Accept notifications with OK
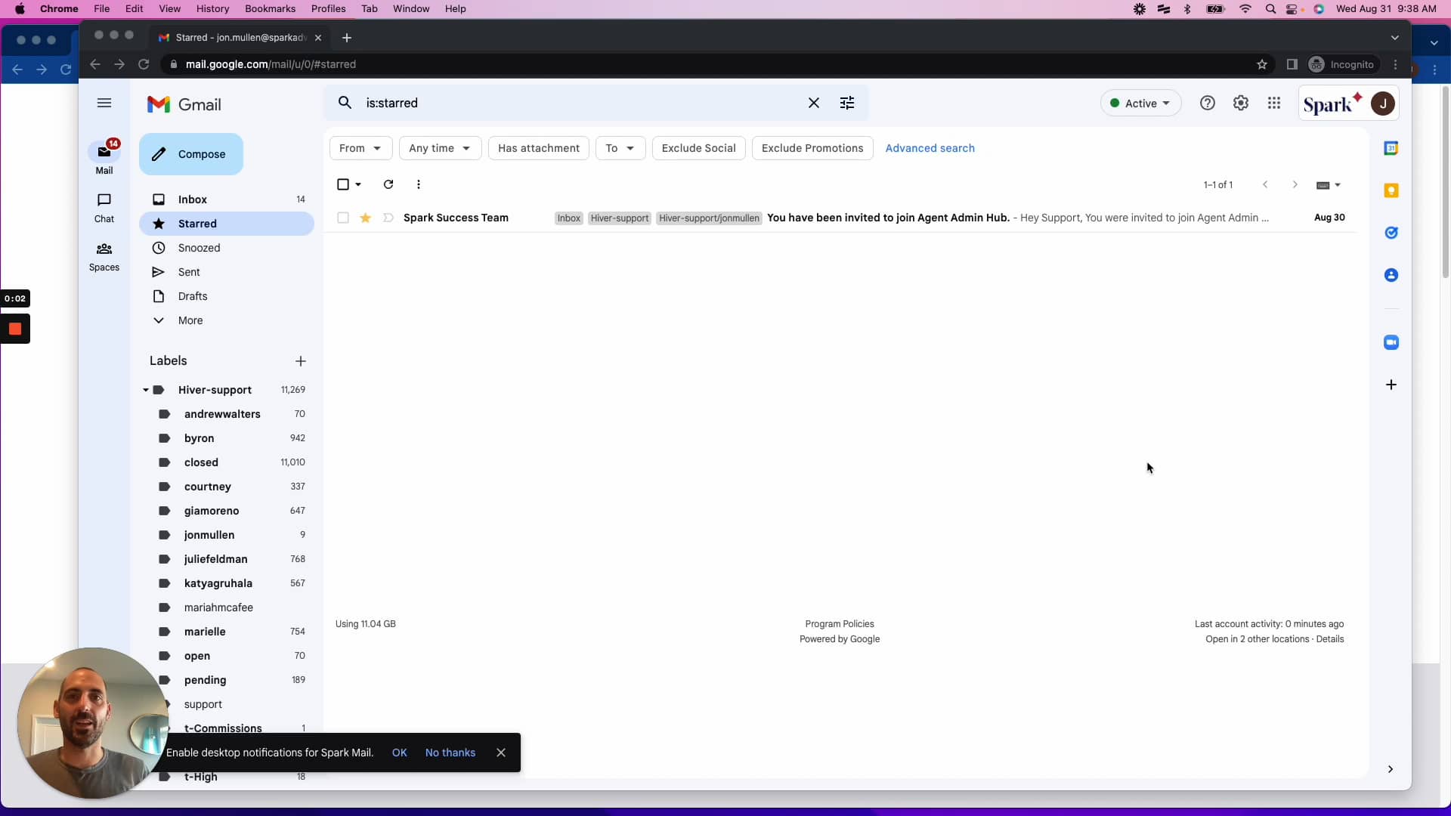 tap(400, 753)
